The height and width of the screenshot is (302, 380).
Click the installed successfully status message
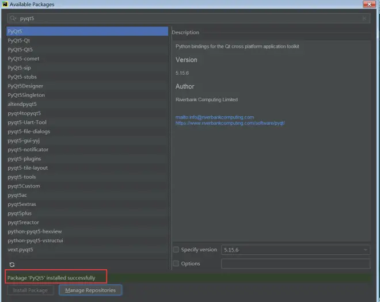click(51, 278)
